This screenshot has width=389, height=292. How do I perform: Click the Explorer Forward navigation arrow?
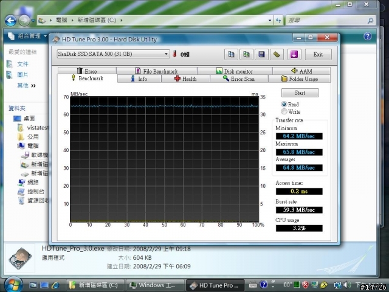point(24,21)
